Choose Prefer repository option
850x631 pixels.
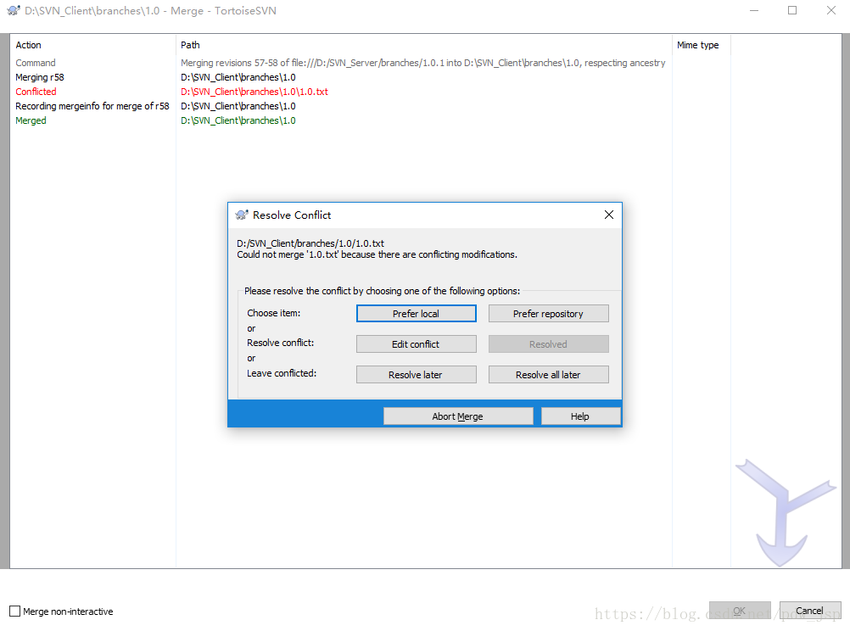[x=548, y=313]
